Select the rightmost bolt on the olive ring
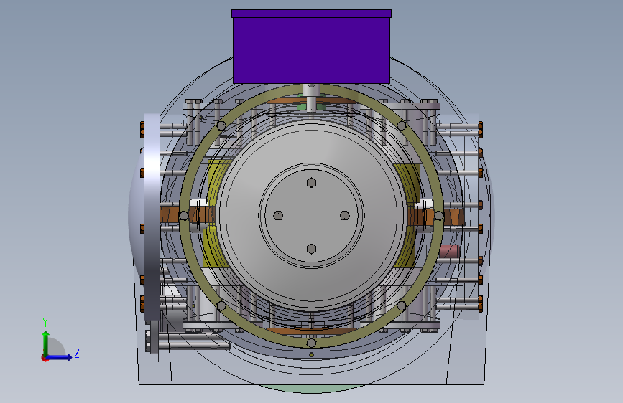Viewport: 623px width, 403px height. (439, 215)
